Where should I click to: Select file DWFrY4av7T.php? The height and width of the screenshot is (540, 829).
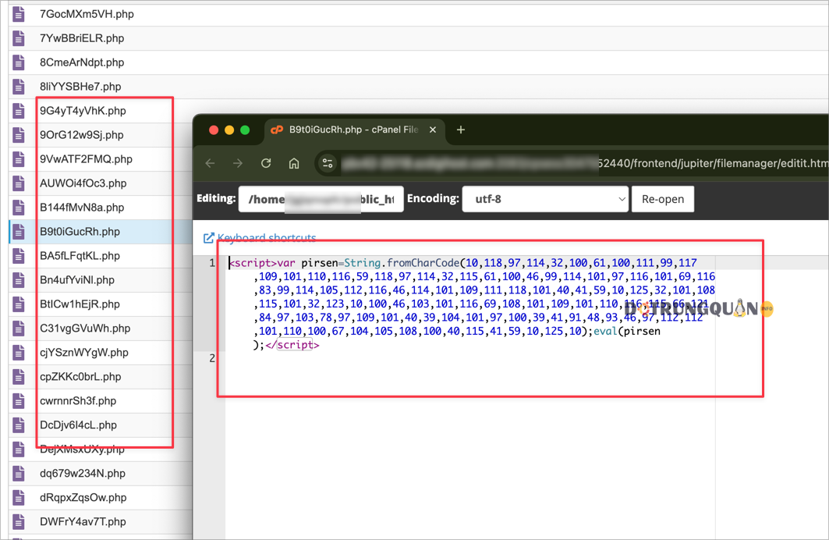click(83, 522)
